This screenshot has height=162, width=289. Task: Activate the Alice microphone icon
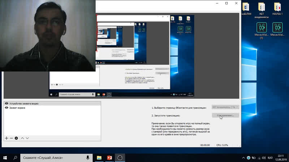point(88,158)
